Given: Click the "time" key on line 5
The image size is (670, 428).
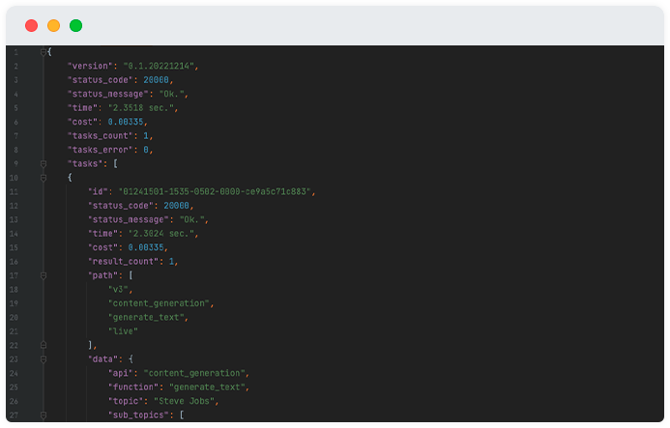Looking at the screenshot, I should tap(82, 108).
